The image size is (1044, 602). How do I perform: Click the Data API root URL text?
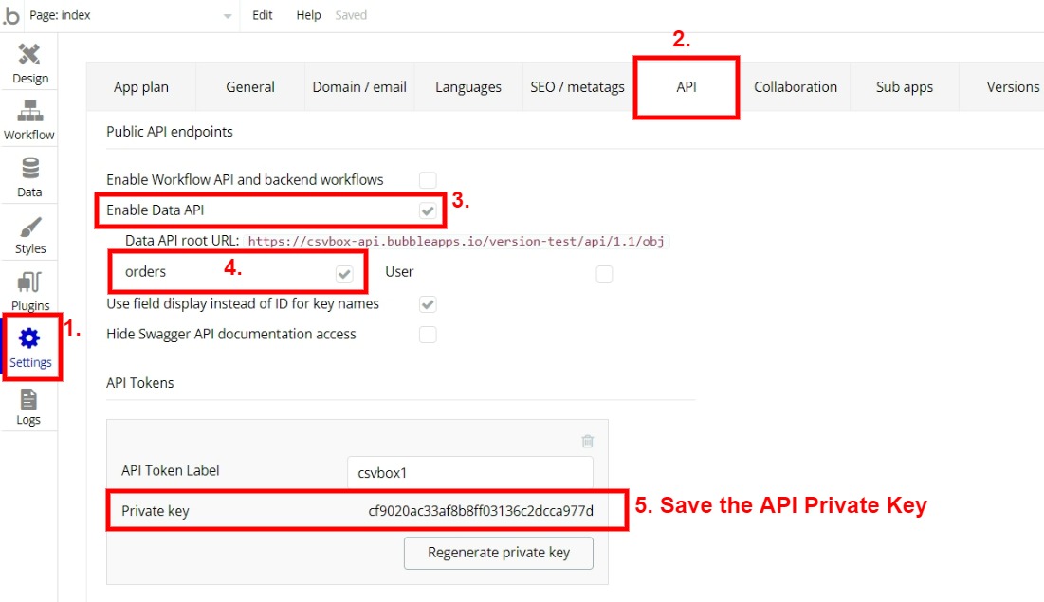tap(455, 241)
